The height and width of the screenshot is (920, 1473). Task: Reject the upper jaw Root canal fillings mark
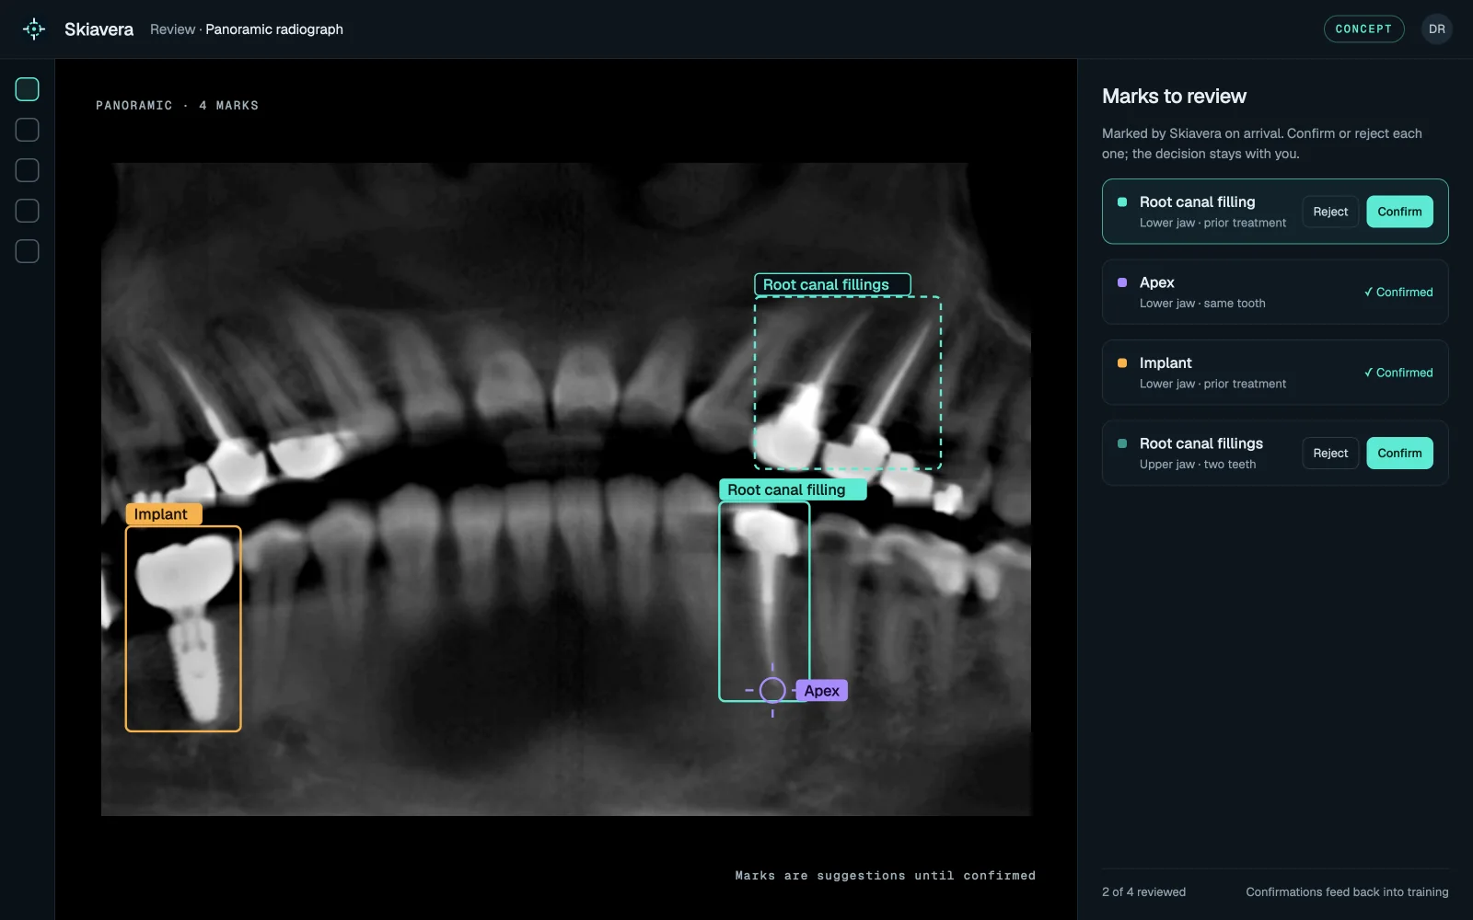click(1330, 454)
